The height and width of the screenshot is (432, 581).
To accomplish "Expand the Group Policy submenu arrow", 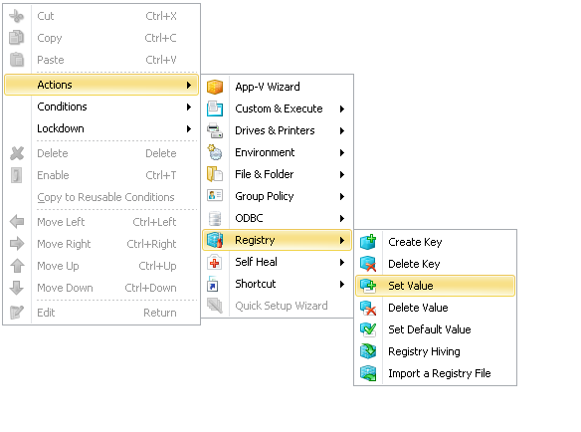I will click(342, 196).
